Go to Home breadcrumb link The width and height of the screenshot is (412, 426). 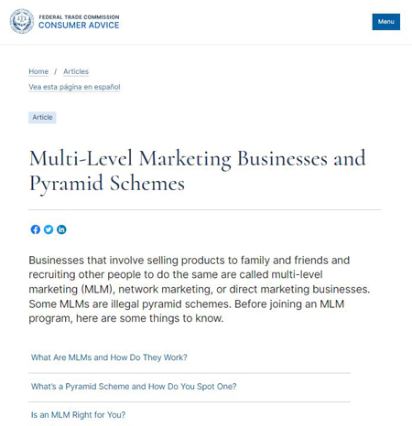[38, 71]
